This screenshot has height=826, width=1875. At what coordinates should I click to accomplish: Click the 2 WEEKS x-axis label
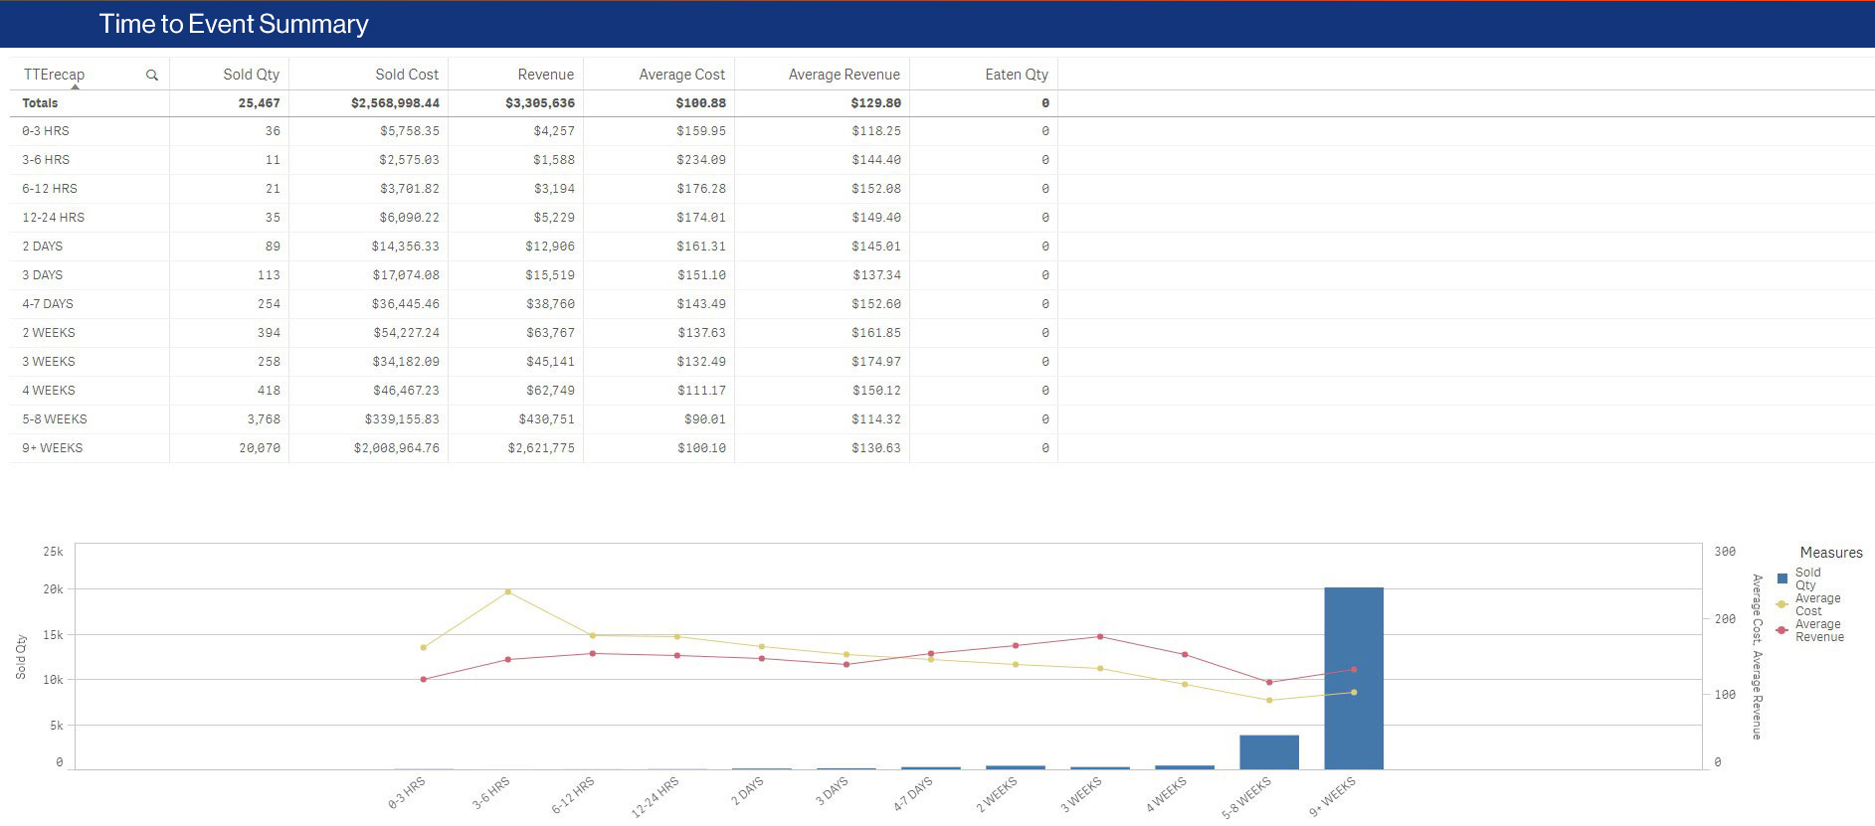[997, 795]
